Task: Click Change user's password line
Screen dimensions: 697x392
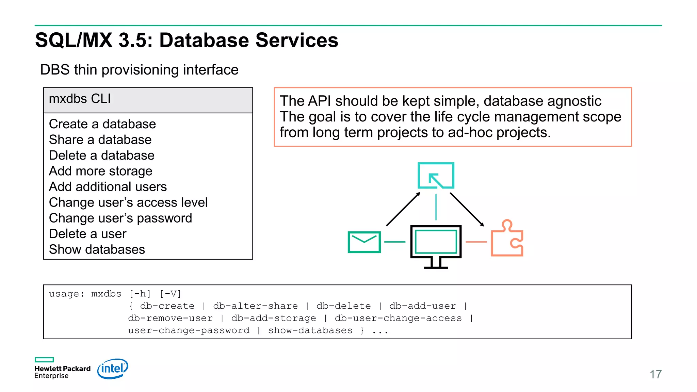Action: (x=121, y=218)
